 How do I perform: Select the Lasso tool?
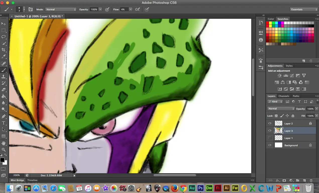tap(4, 37)
